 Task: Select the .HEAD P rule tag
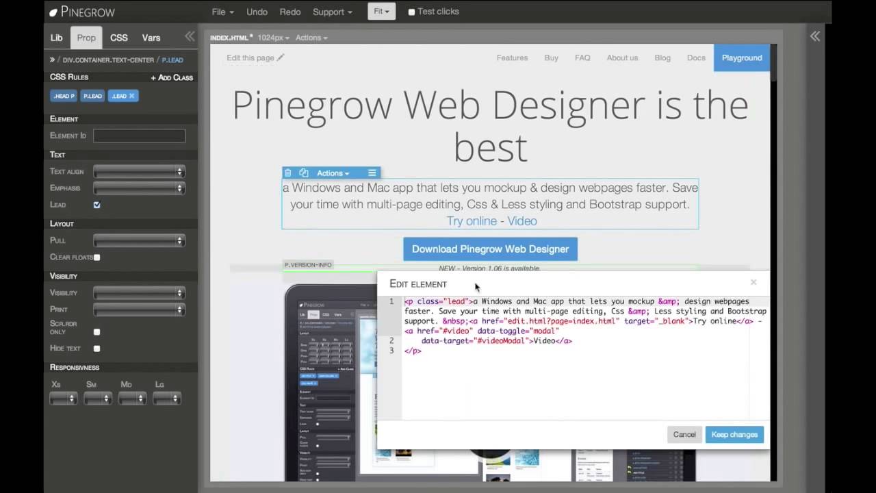pyautogui.click(x=63, y=96)
